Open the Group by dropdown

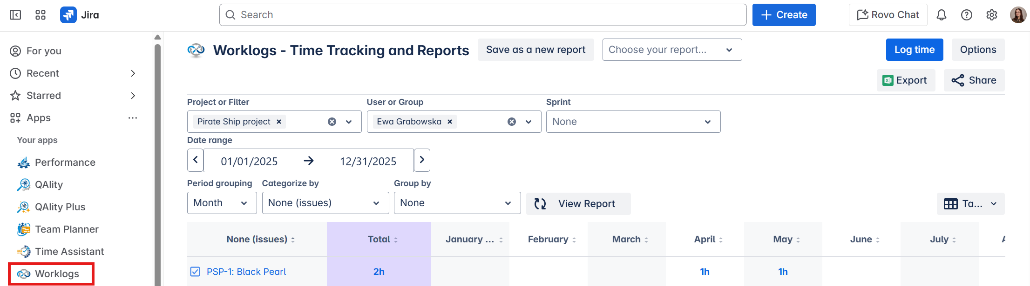click(x=457, y=203)
